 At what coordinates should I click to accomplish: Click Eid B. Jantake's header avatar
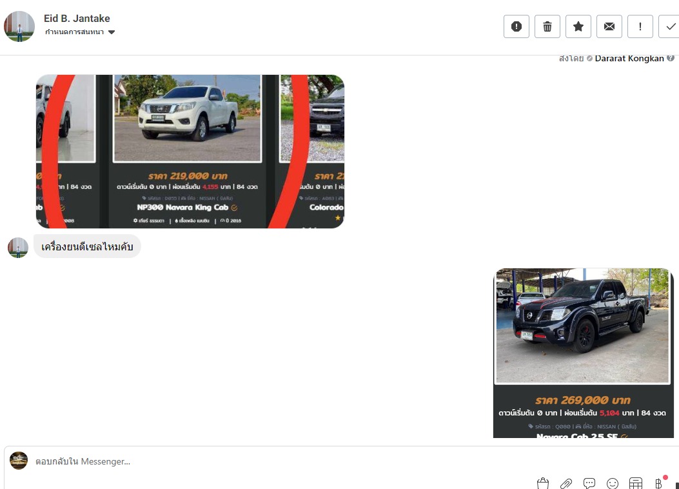pos(19,26)
